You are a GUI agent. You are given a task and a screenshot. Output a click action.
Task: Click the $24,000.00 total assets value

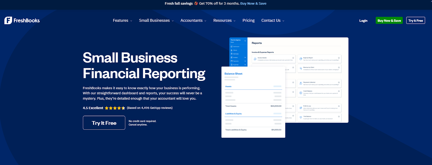point(276,106)
